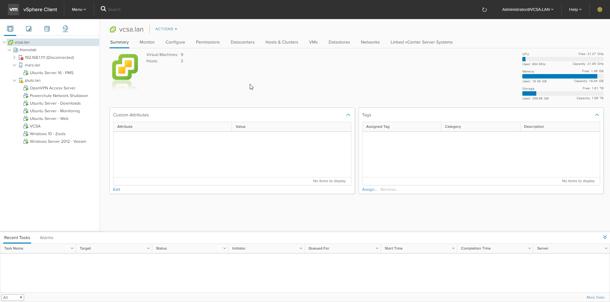Collapse the pluto.lan host node
610x302 pixels.
point(14,80)
